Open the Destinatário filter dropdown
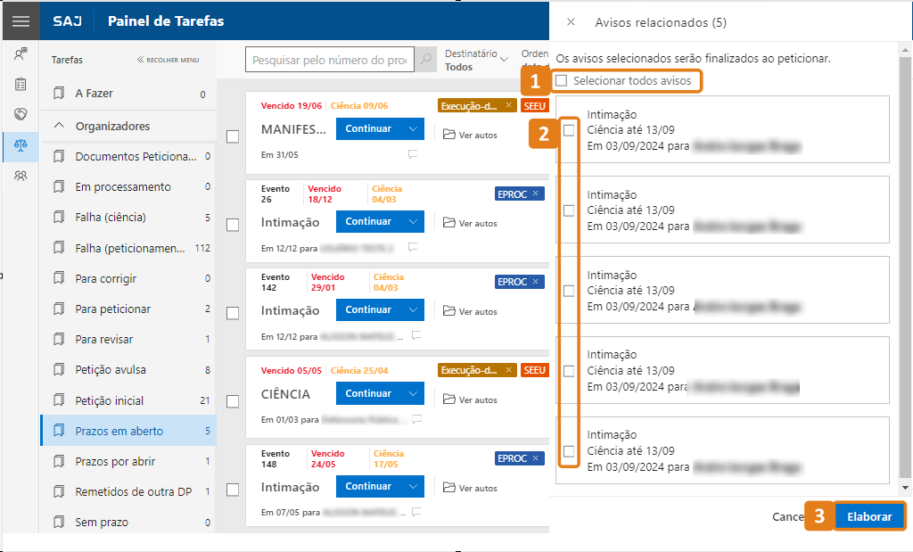 point(476,60)
